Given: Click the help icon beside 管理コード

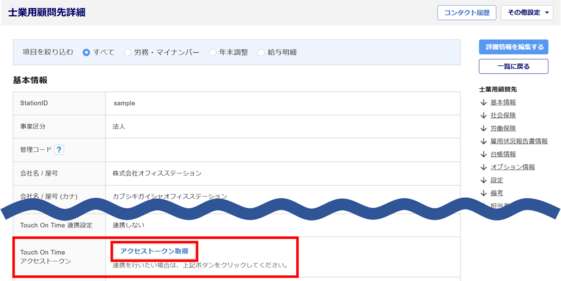Looking at the screenshot, I should pyautogui.click(x=59, y=150).
